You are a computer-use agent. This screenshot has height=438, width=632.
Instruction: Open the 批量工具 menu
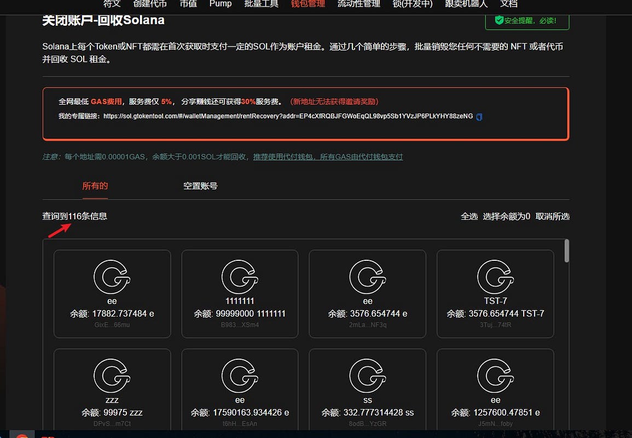pyautogui.click(x=261, y=4)
